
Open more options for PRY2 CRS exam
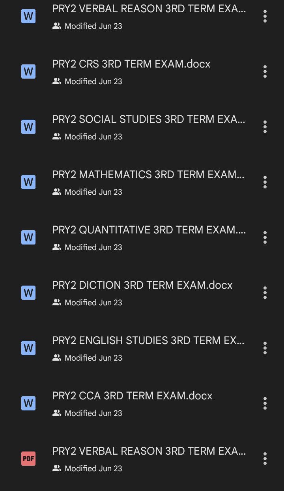[x=265, y=71]
